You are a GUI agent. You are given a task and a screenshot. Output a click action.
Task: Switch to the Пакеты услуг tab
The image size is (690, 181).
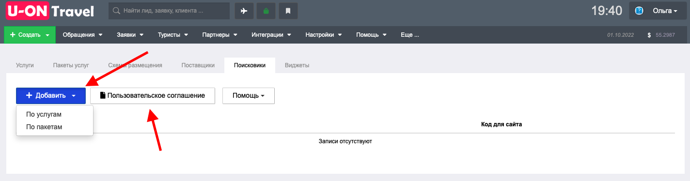tap(71, 65)
